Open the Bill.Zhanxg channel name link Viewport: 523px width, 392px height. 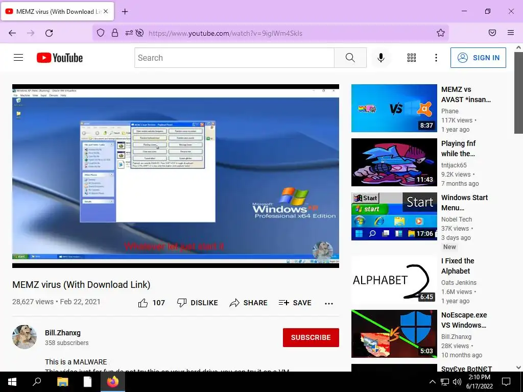pos(63,333)
